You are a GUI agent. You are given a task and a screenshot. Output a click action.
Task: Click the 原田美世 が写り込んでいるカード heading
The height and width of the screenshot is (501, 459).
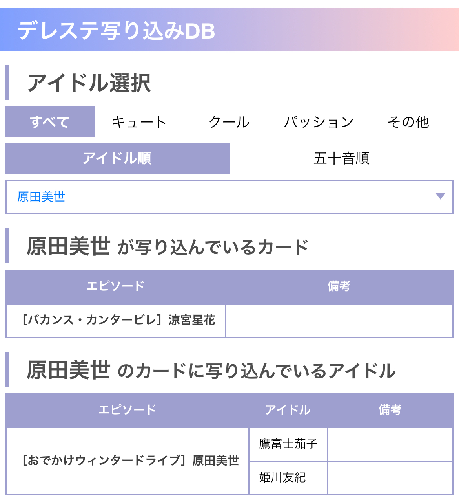168,246
